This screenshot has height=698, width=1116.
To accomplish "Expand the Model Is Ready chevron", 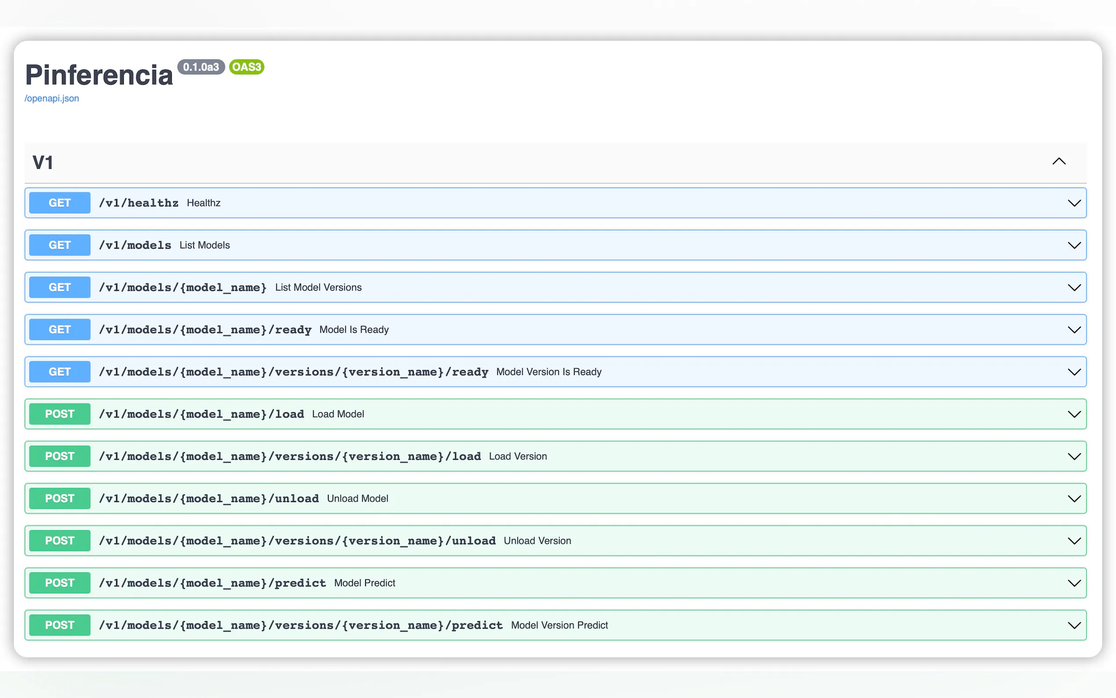I will point(1074,330).
